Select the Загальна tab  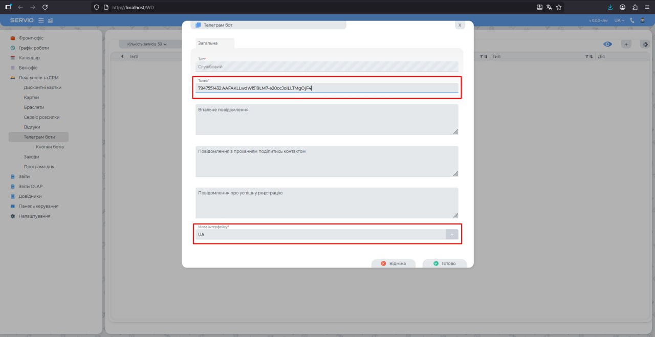pyautogui.click(x=208, y=43)
